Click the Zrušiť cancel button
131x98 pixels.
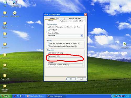[x=81, y=79]
